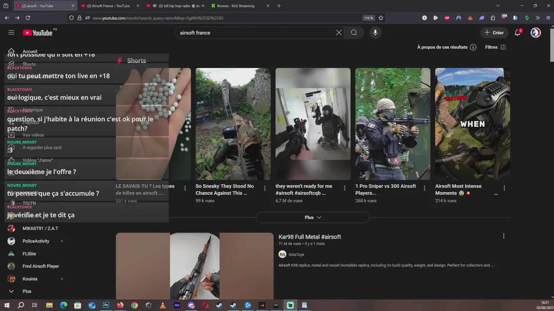Open Kouinia channel in sidebar

coord(30,279)
